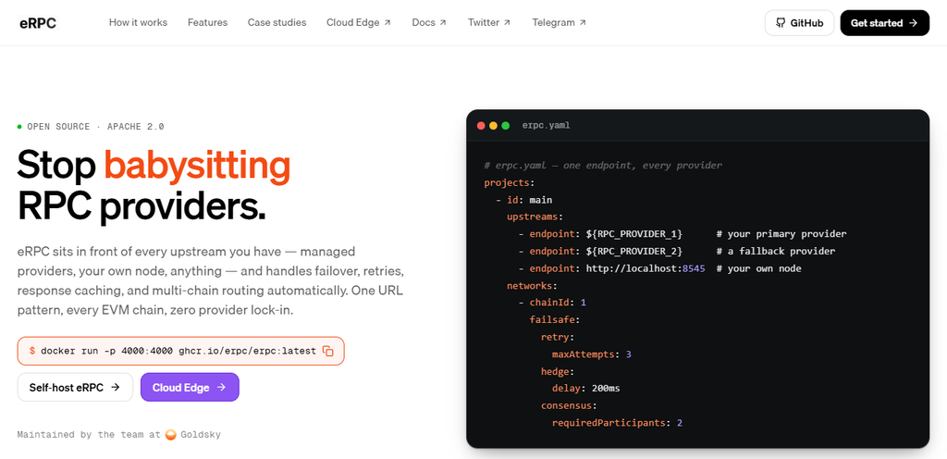Viewport: 947px width, 459px height.
Task: Open the How it works section
Action: click(x=139, y=22)
